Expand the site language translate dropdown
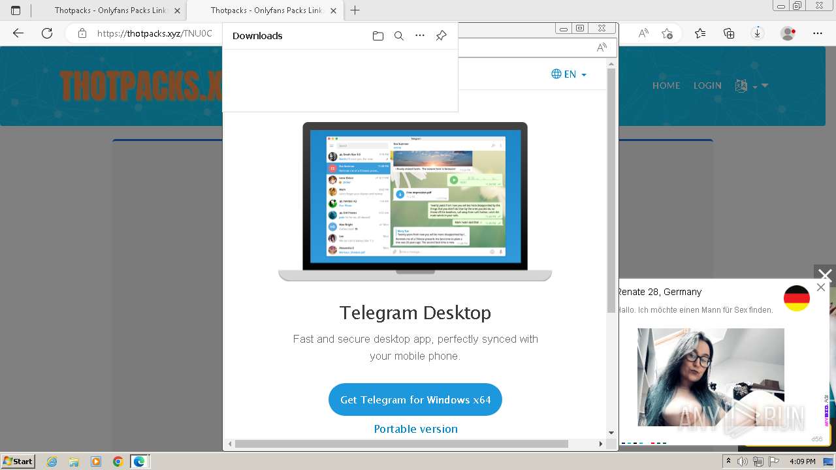Viewport: 836px width, 470px height. [x=751, y=86]
